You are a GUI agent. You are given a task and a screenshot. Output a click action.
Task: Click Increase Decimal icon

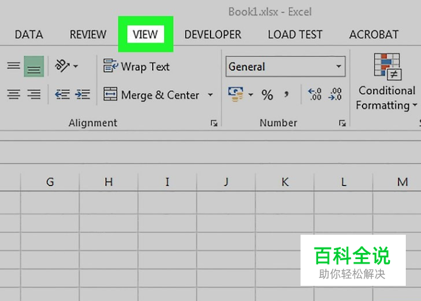pos(315,94)
